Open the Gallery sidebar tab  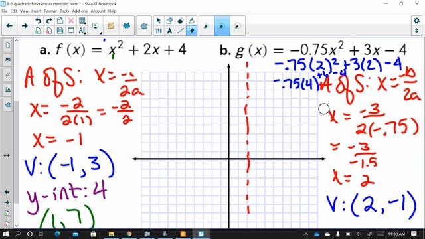point(7,60)
